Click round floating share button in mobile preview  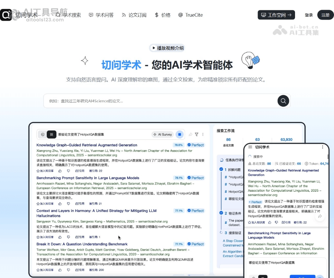click(320, 216)
